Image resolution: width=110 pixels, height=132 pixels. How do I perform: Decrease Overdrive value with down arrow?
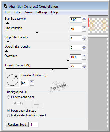coord(84,58)
